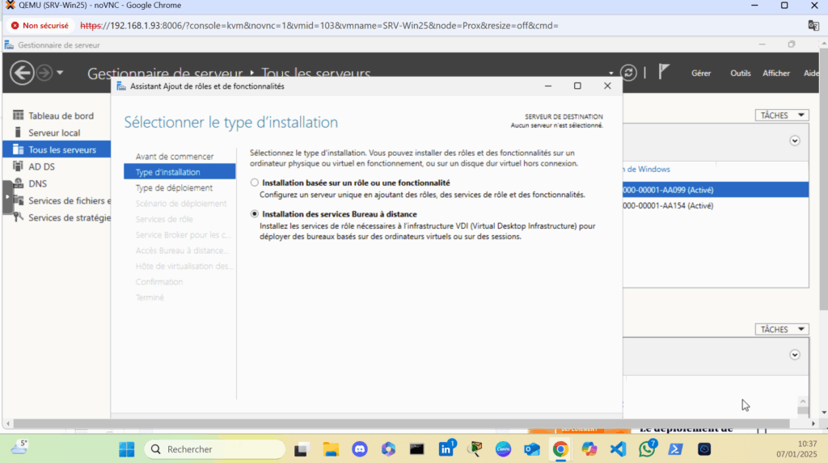The image size is (828, 463).
Task: Click the Chrome address bar URL
Action: [x=319, y=25]
